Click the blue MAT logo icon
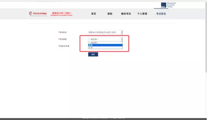 pos(163,5)
